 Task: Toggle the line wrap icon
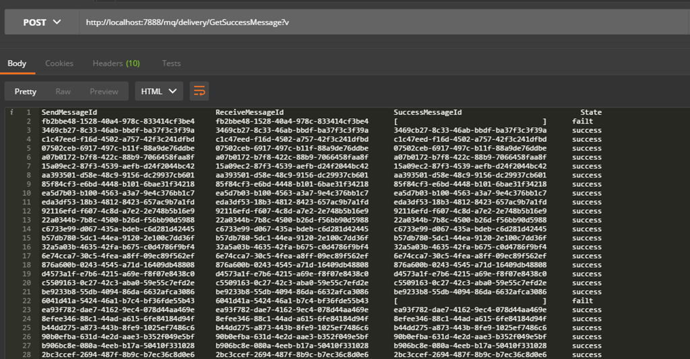(199, 91)
